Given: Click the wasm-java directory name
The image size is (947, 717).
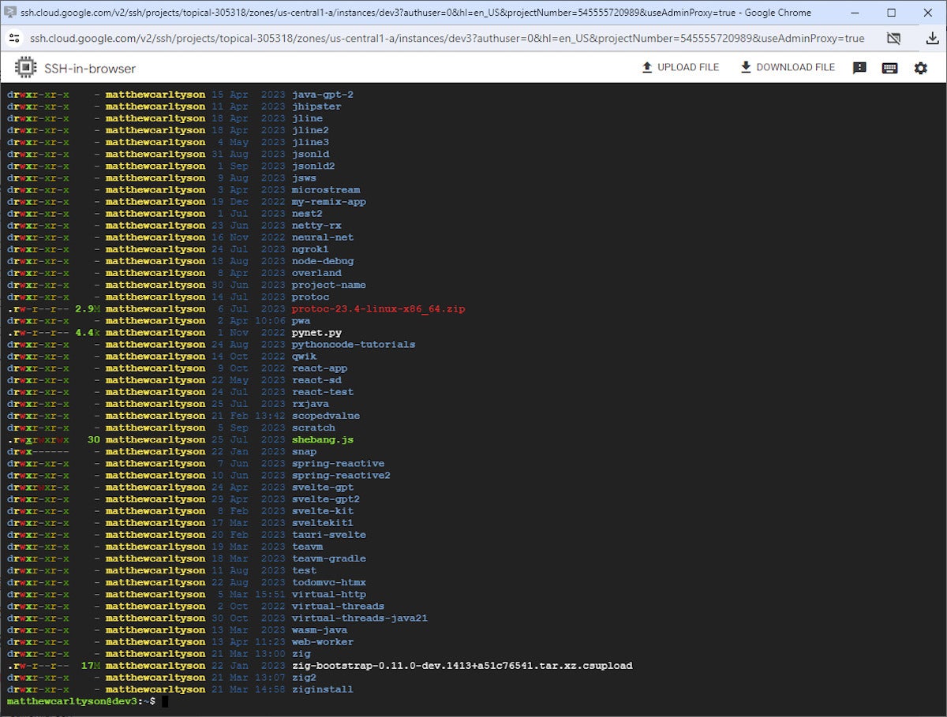Looking at the screenshot, I should [x=320, y=630].
